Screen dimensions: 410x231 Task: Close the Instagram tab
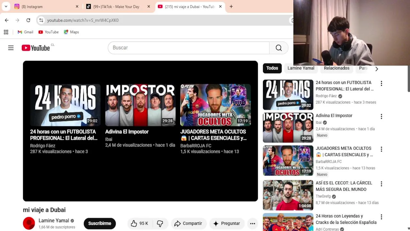[77, 6]
